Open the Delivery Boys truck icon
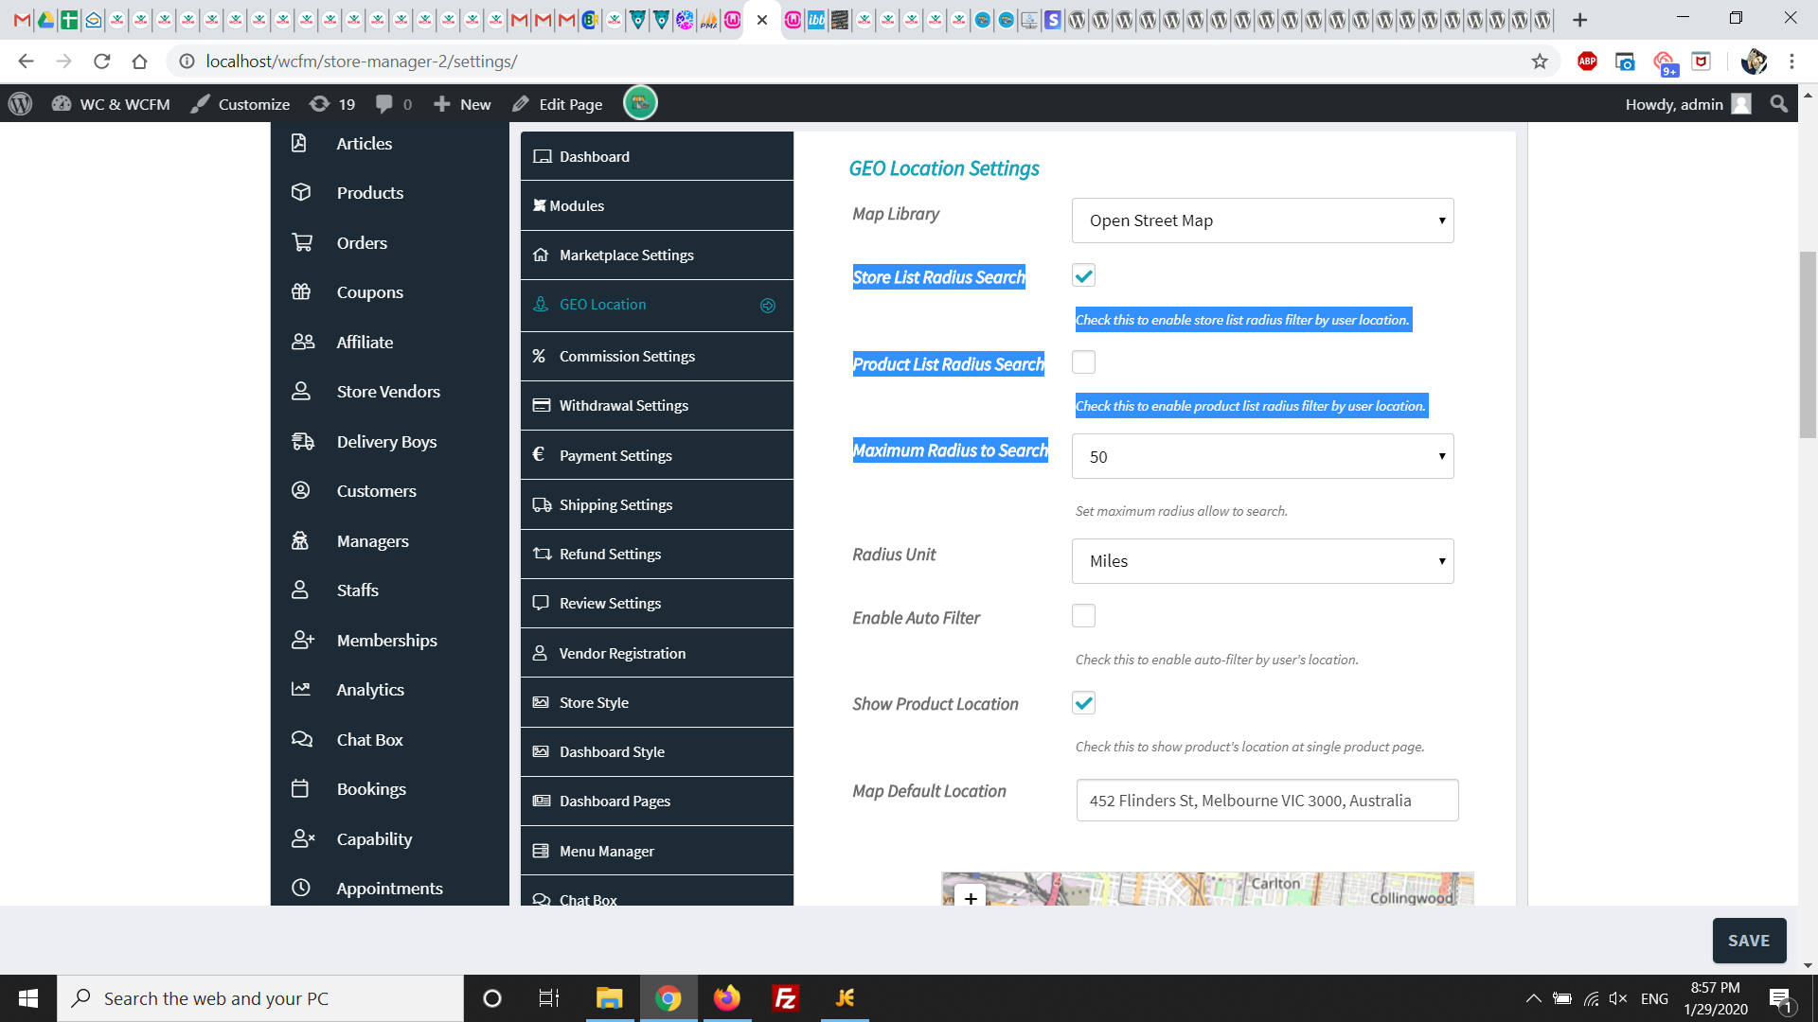 coord(303,441)
